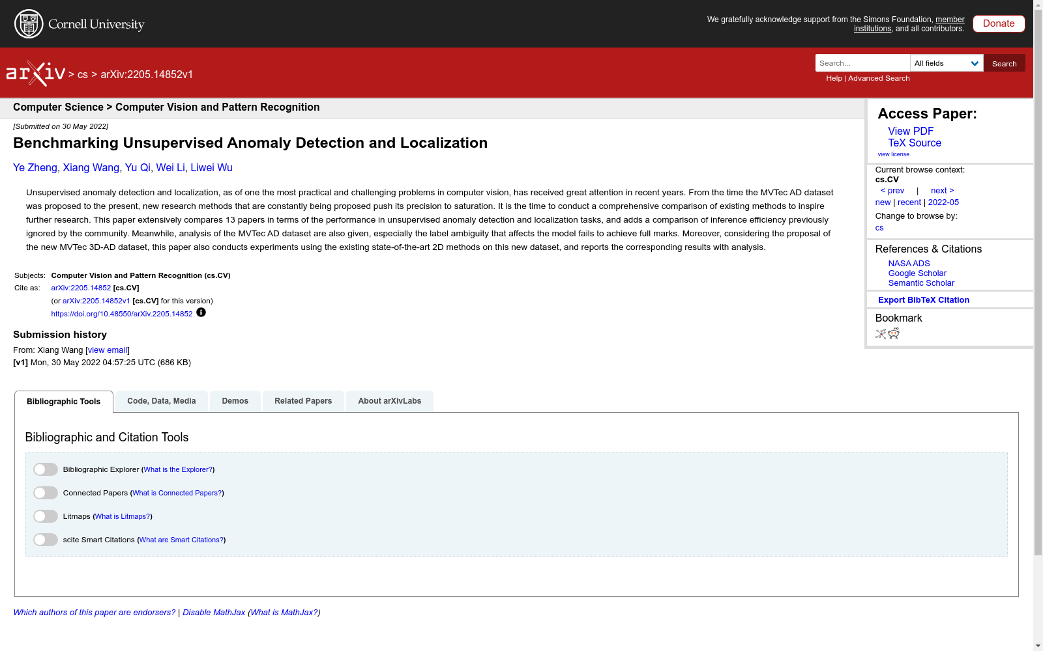Bookmark the paper on Reddit icon
Viewport: 1043px width, 651px height.
pyautogui.click(x=894, y=334)
